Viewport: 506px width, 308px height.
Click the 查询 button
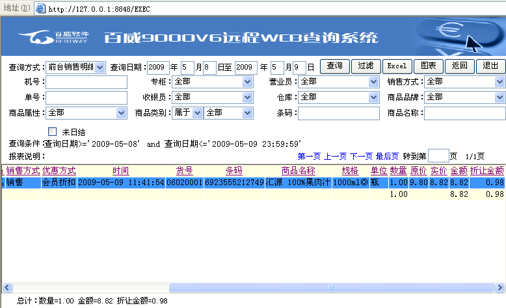[334, 66]
